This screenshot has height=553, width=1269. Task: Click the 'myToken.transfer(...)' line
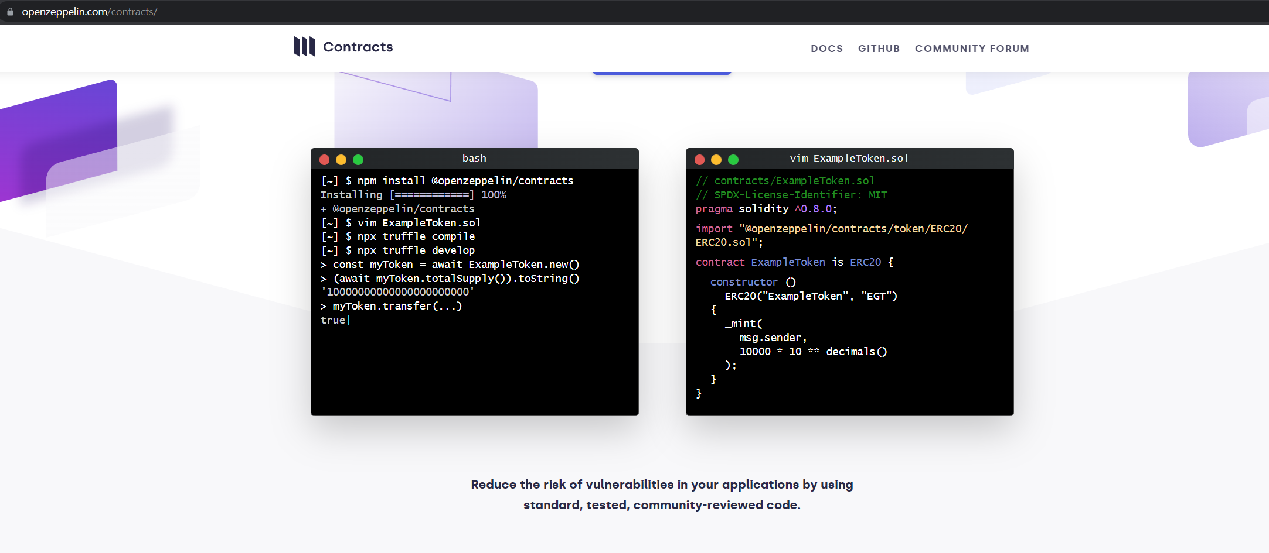click(392, 306)
